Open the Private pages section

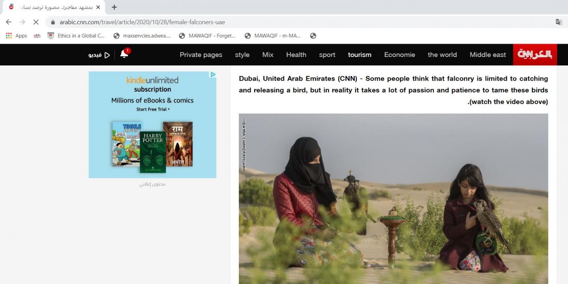201,55
